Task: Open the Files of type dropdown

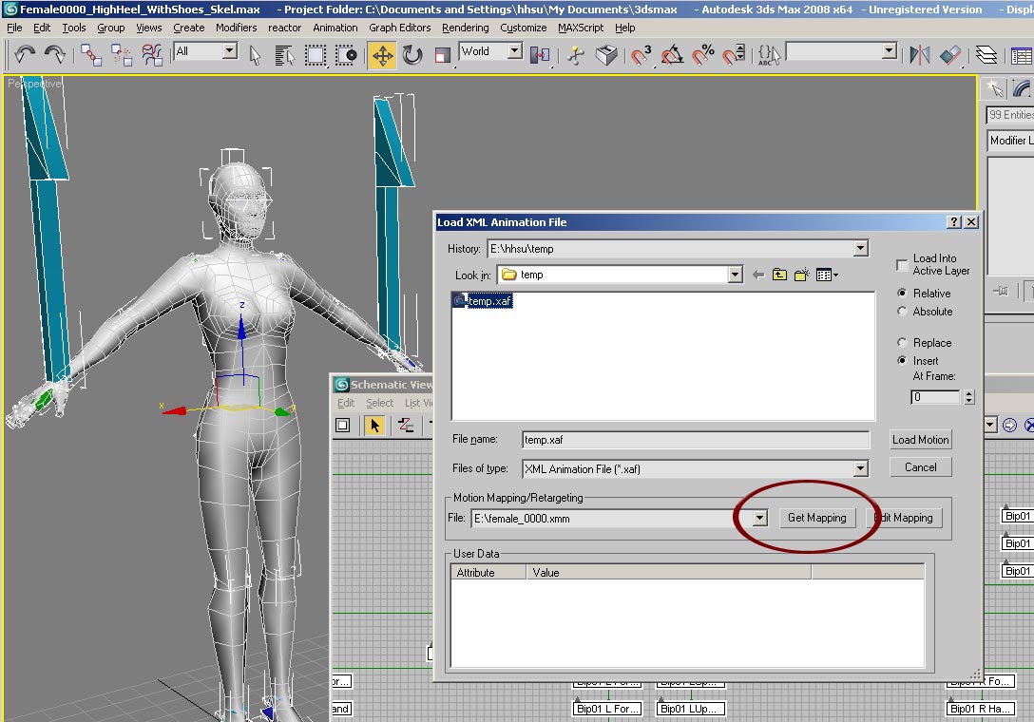Action: (x=861, y=468)
